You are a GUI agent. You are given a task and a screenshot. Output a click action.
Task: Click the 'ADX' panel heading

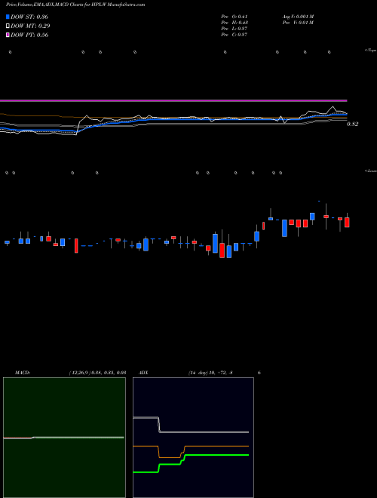pos(143,373)
